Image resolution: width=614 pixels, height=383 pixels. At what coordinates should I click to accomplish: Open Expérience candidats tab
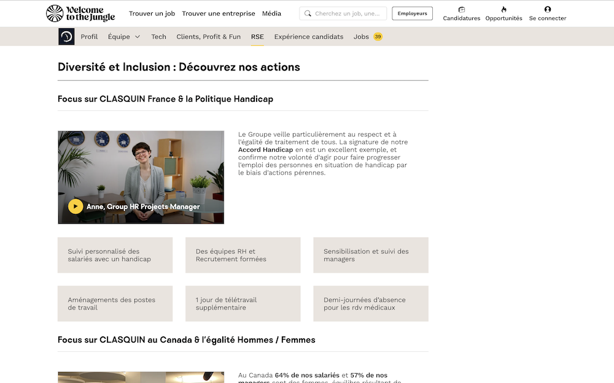pos(309,37)
